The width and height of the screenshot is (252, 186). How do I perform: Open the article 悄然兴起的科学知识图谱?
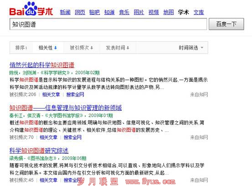point(42,65)
